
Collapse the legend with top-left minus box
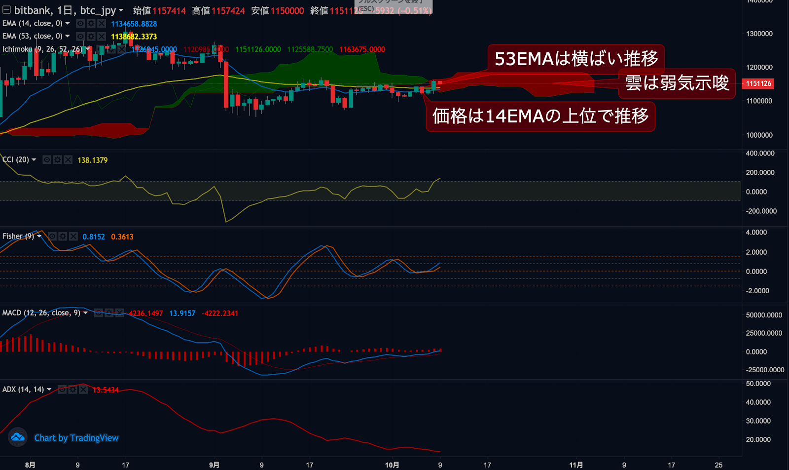(6, 10)
